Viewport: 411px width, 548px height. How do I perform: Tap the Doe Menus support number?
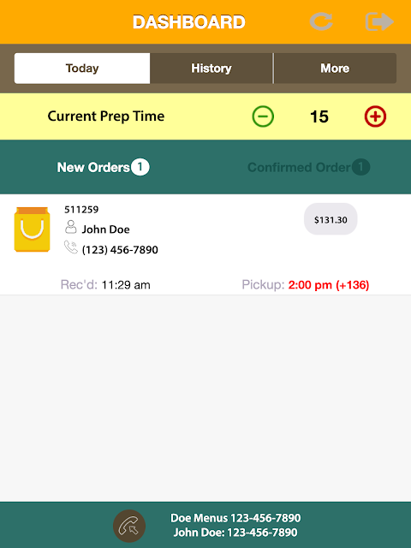coord(235,517)
